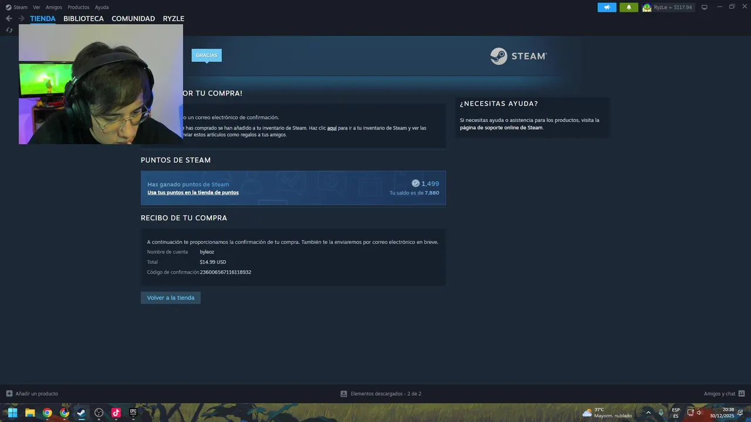Click the account name byleoz
Viewport: 751px width, 422px height.
[x=207, y=252]
